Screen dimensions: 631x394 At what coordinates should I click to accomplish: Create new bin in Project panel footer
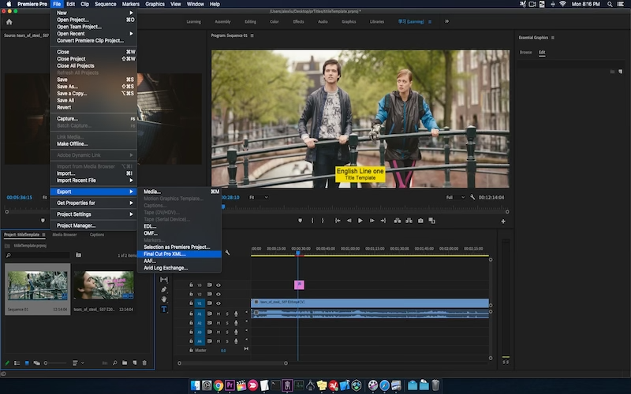(125, 362)
